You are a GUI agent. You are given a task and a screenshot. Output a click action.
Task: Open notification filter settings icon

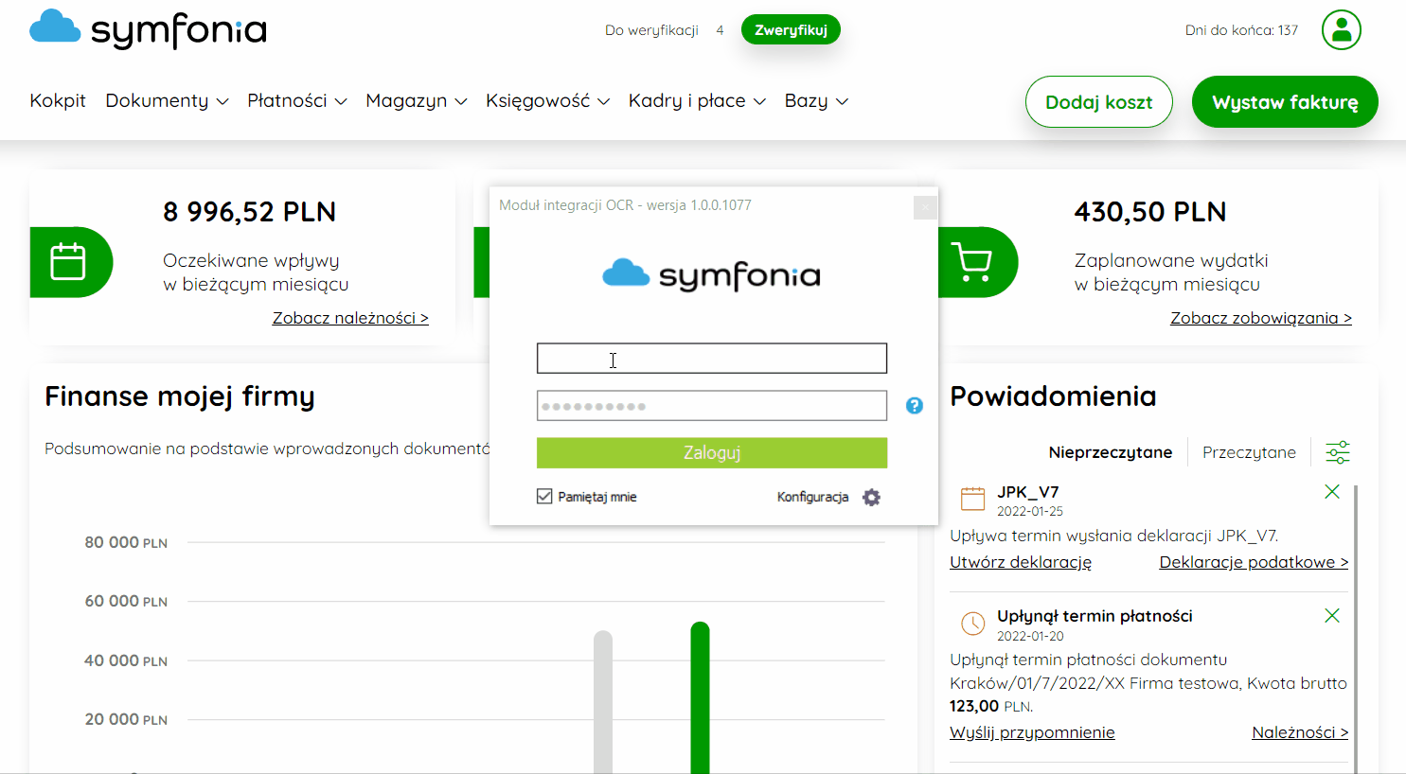[x=1338, y=452]
